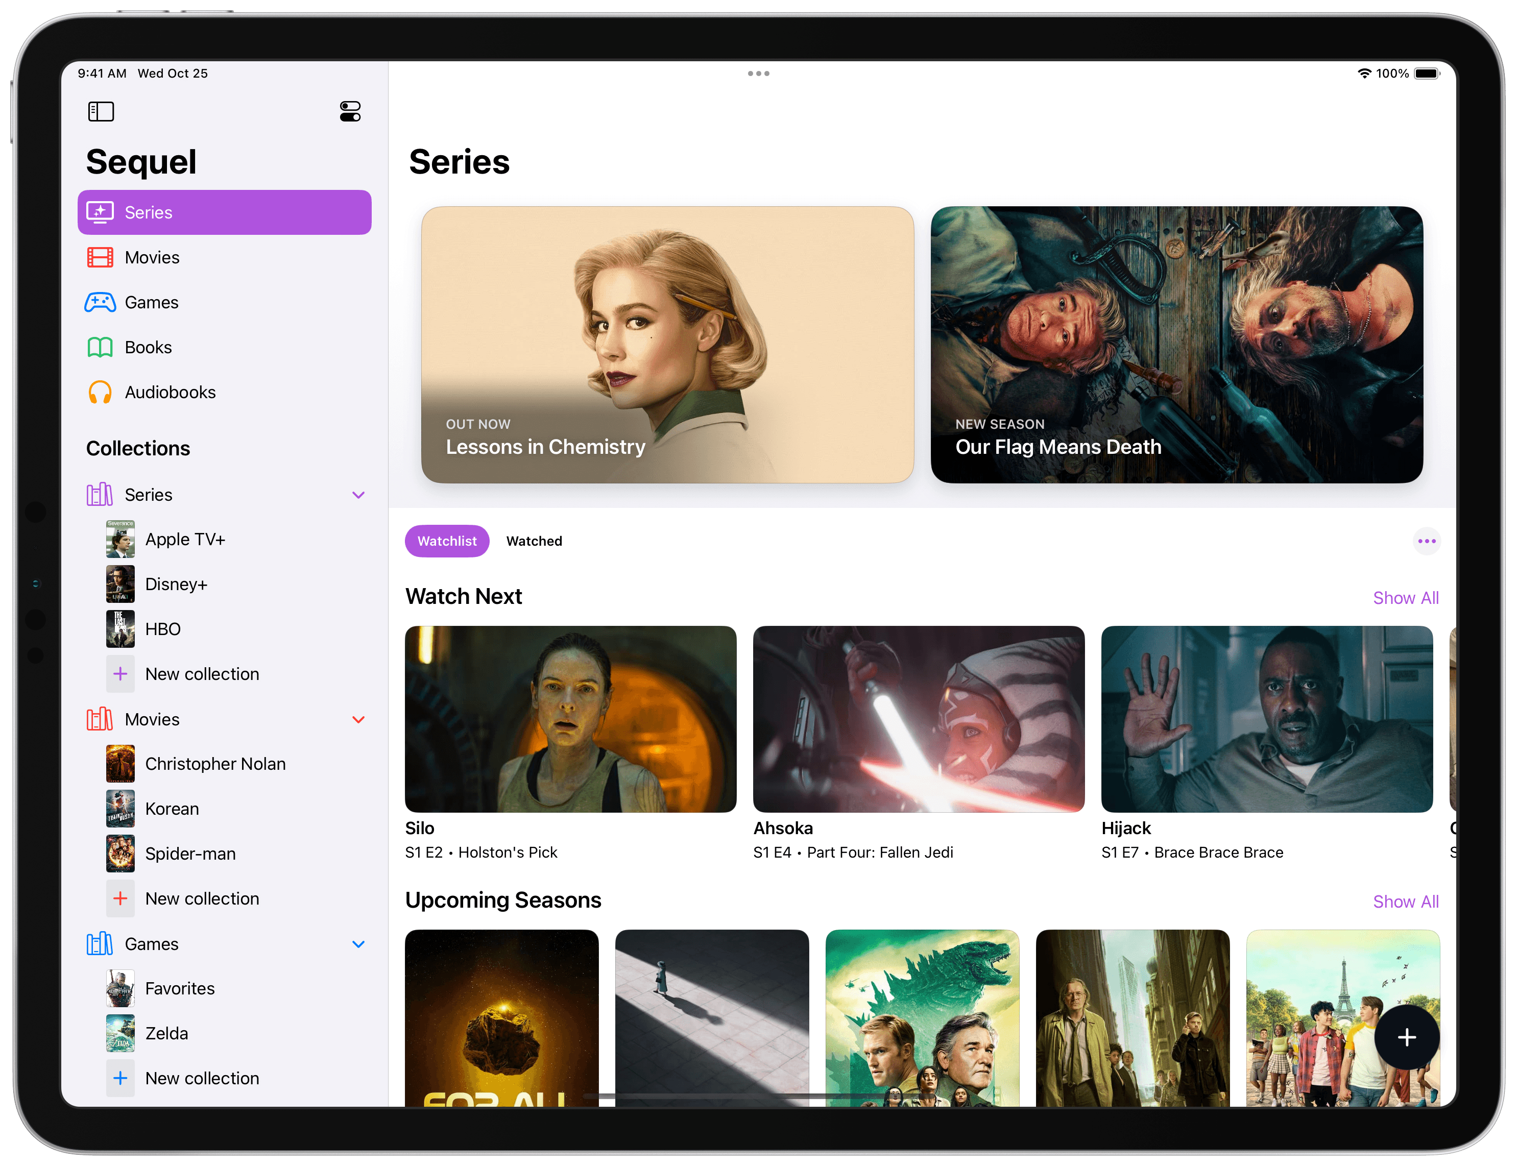Tap the Wi-Fi status icon
Image resolution: width=1518 pixels, height=1168 pixels.
click(1365, 74)
